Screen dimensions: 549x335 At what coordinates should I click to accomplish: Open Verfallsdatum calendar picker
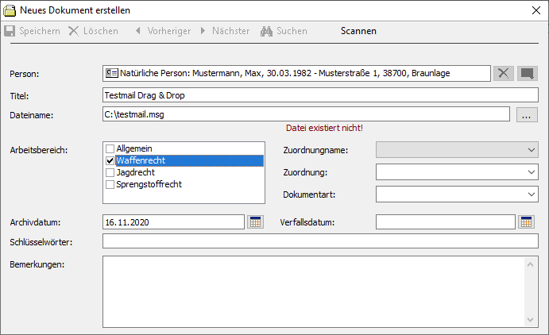point(526,222)
